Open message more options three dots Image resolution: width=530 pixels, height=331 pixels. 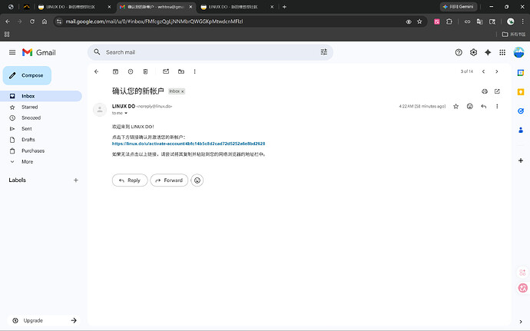click(x=497, y=107)
